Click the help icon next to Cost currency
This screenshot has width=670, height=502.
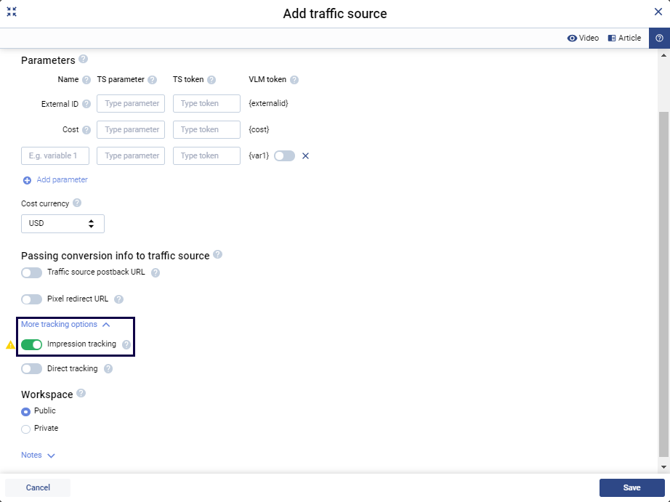(77, 203)
